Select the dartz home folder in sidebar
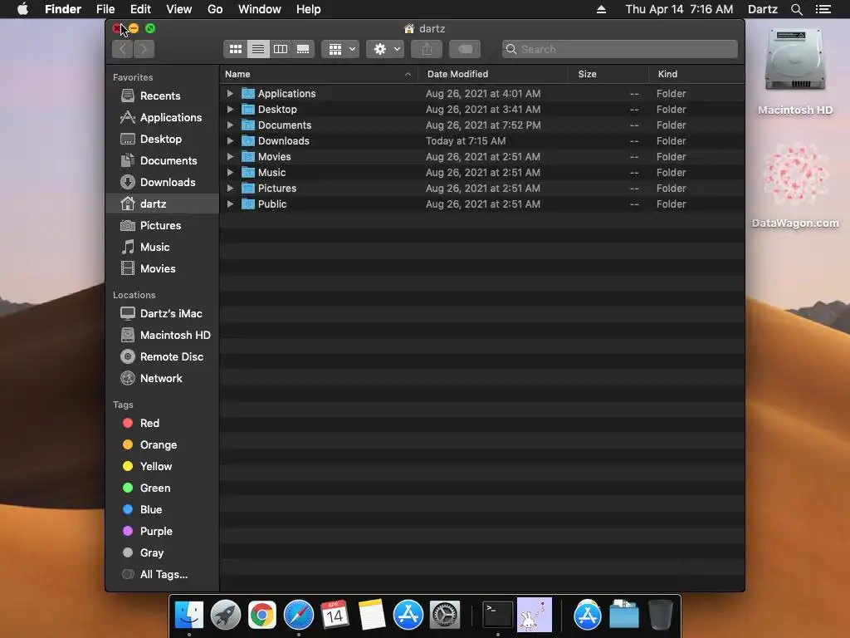Viewport: 850px width, 638px height. tap(162, 204)
